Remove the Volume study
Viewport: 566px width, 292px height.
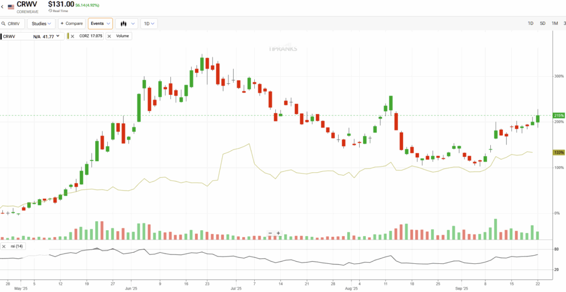coord(109,36)
